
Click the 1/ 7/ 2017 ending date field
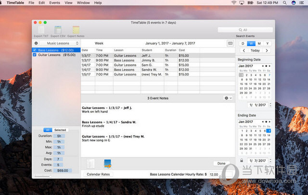257,160
